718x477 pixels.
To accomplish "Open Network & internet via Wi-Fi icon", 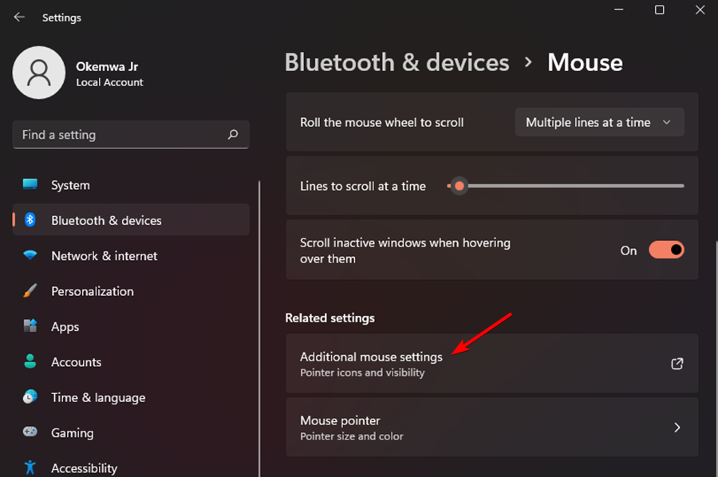I will coord(30,256).
